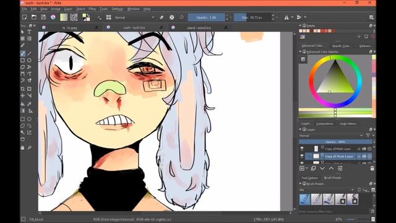Open the gradient chooser swatch in toolbar
This screenshot has height=223, width=396.
coord(64,17)
